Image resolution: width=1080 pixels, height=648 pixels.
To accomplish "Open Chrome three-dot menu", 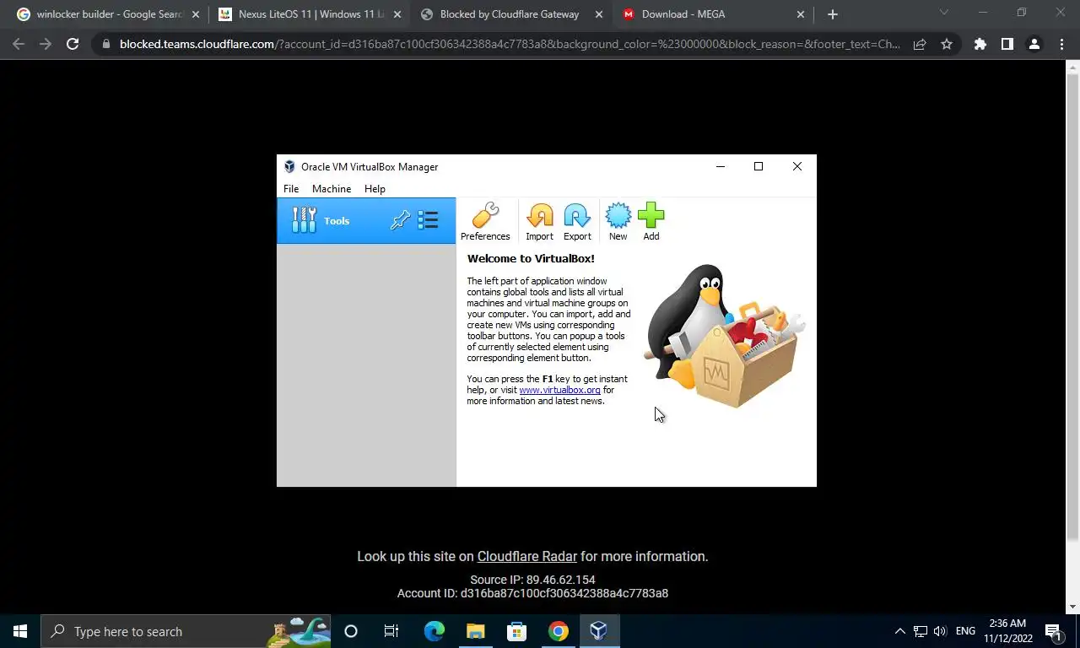I will pos(1061,44).
